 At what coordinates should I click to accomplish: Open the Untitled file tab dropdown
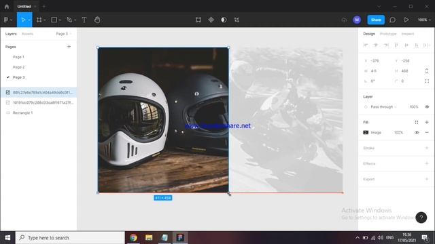(35, 6)
